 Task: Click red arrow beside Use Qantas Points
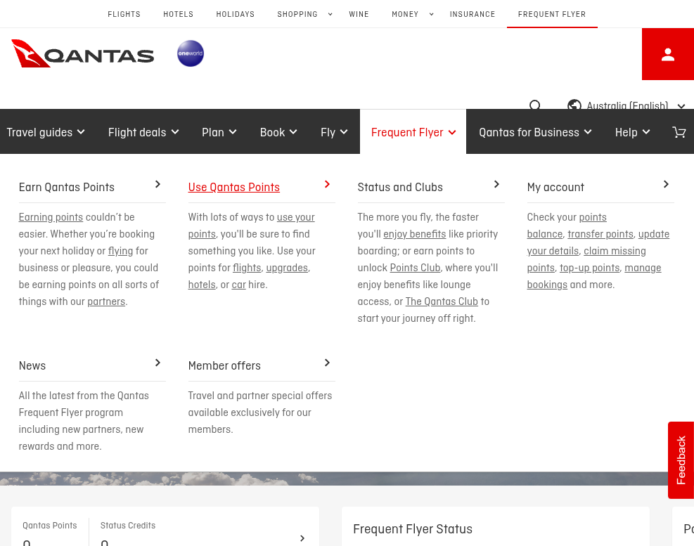point(327,185)
